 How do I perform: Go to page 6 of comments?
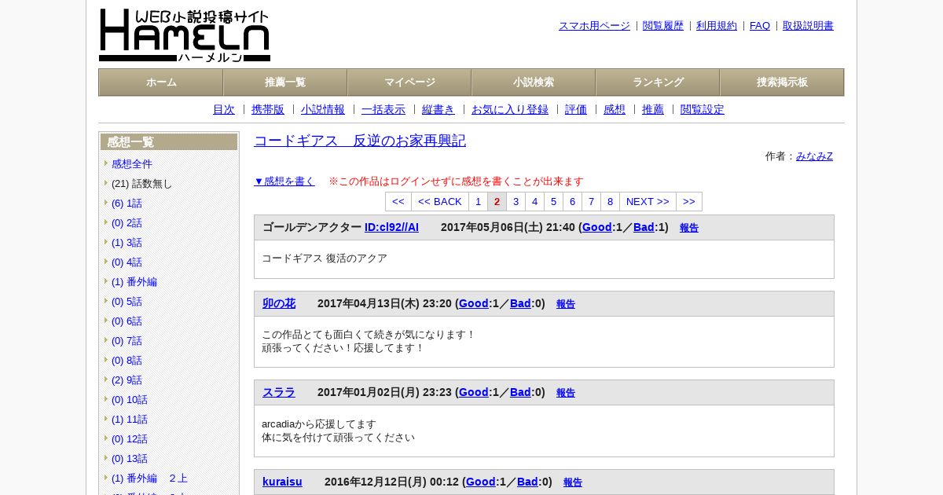[x=572, y=202]
